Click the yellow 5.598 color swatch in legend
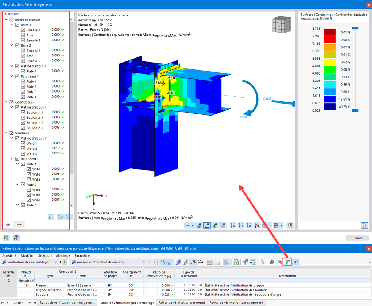 tap(330, 62)
